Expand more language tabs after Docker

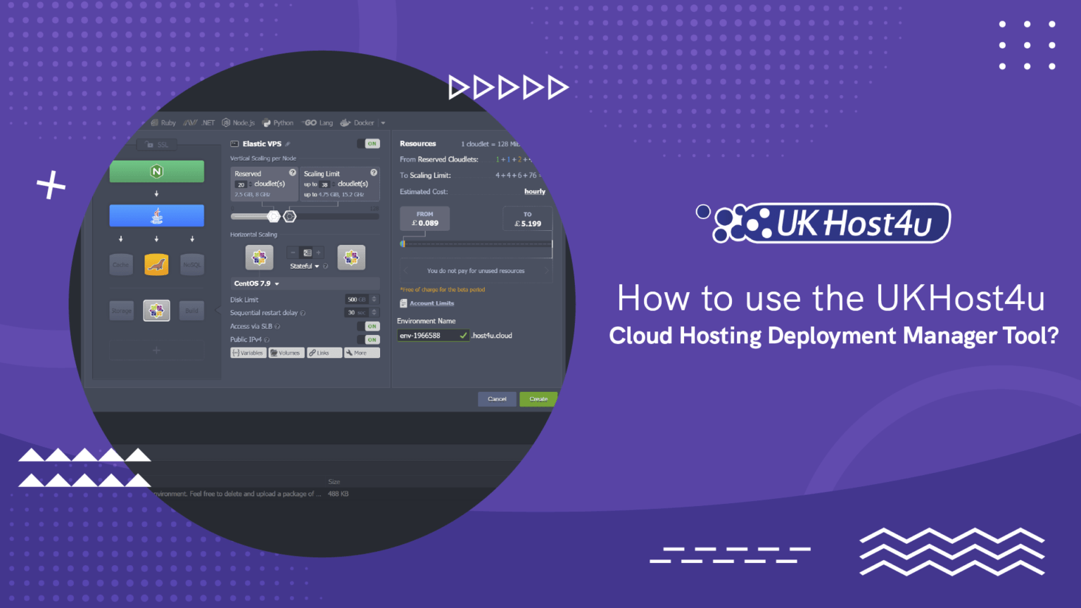point(383,123)
